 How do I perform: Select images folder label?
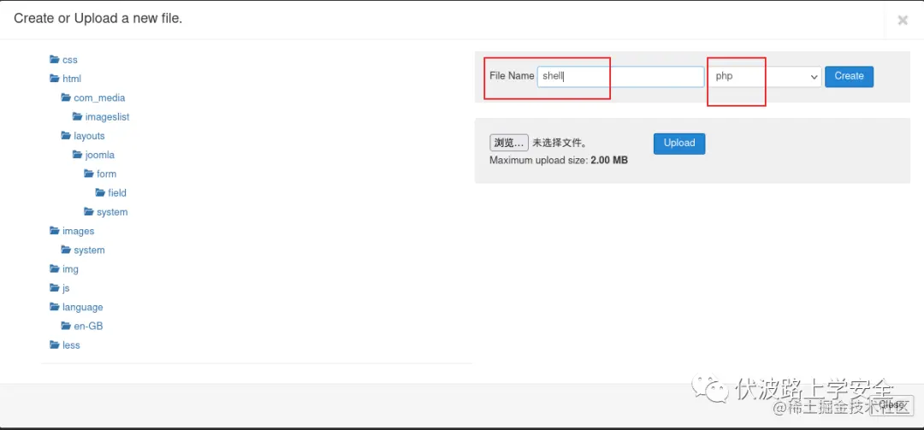79,232
